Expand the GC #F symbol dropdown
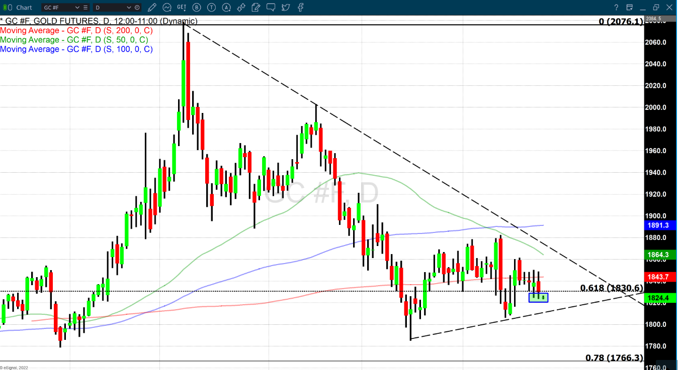Image resolution: width=678 pixels, height=370 pixels. click(x=77, y=8)
